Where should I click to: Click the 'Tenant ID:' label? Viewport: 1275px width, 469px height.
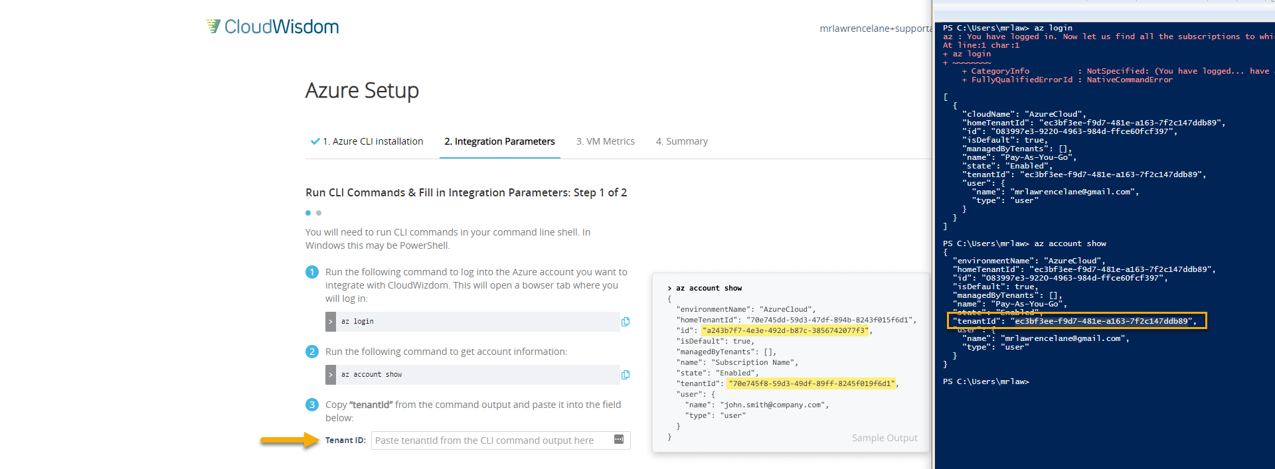pos(345,440)
